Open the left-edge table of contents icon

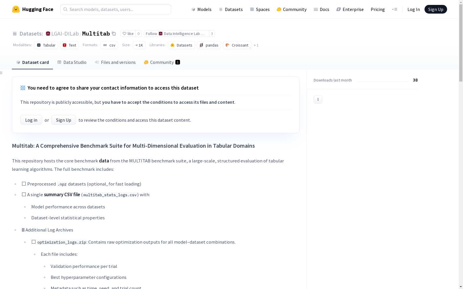click(1, 73)
